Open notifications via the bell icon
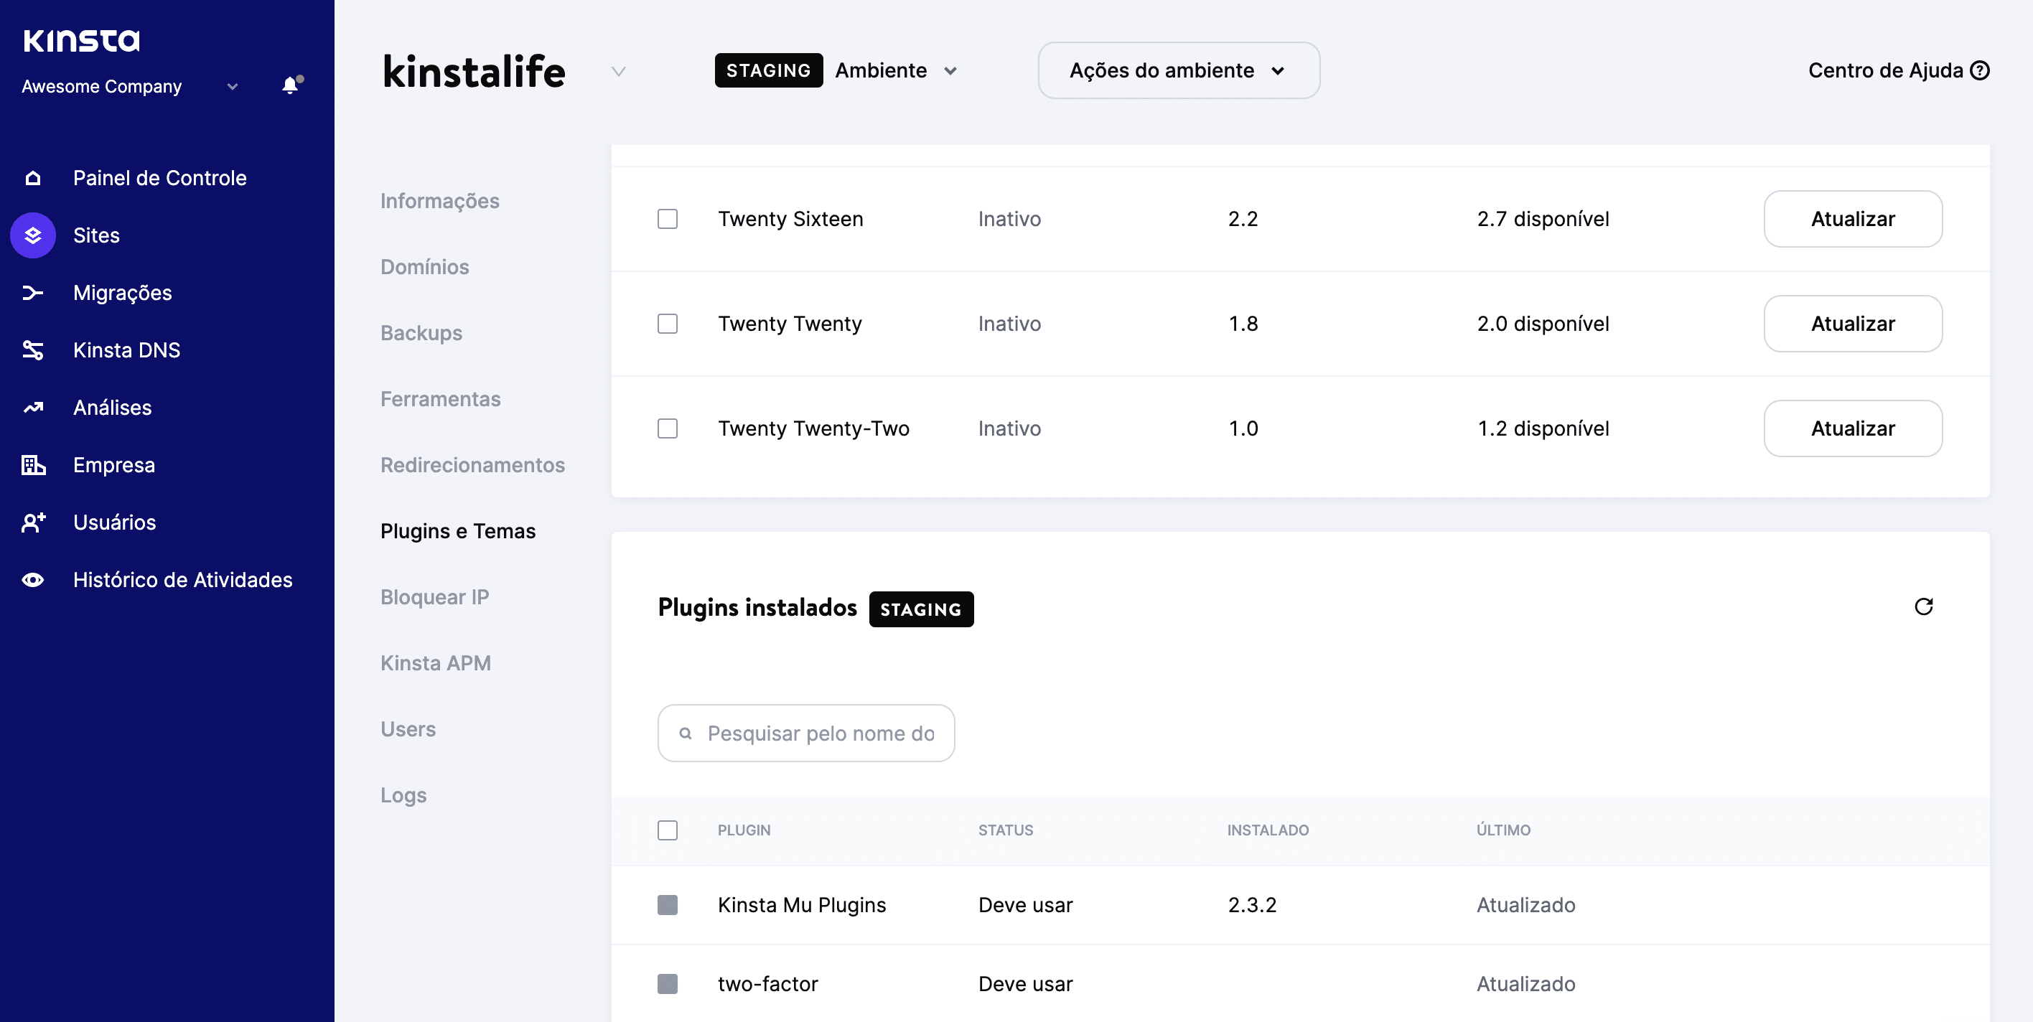 point(289,85)
